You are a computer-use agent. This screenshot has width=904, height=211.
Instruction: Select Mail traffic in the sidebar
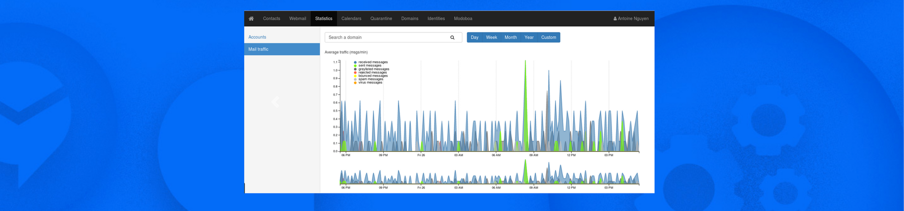point(282,49)
